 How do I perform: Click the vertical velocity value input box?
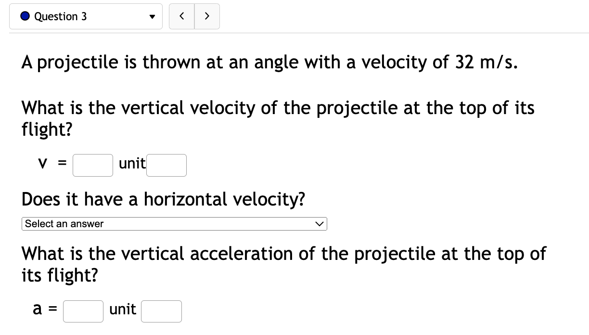pos(92,165)
